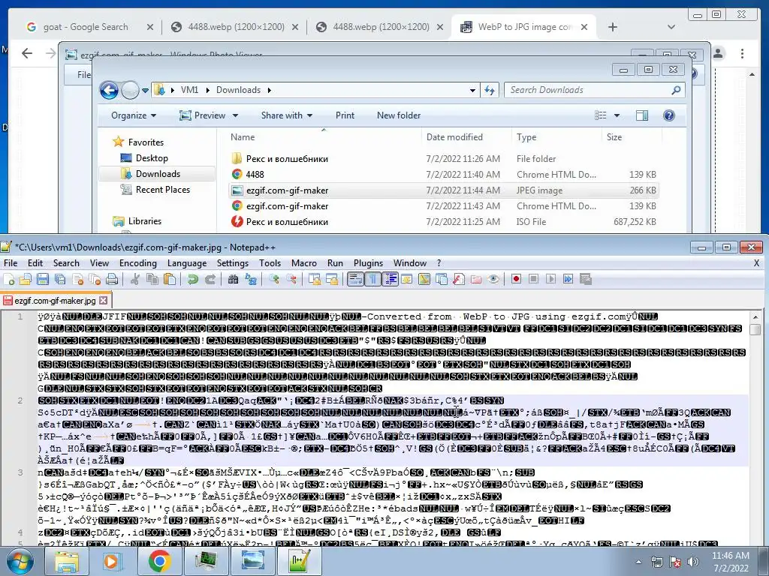
Task: Click the Save icon in Notepad++ toolbar
Action: pyautogui.click(x=43, y=279)
